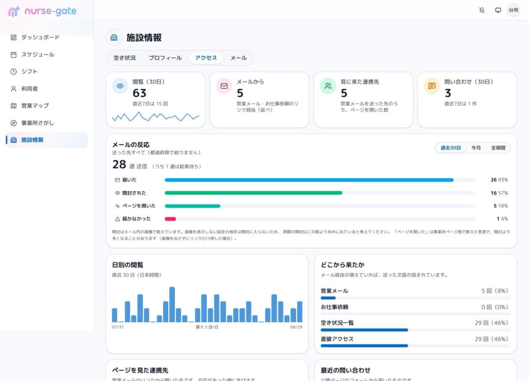Click the 営業マップ map icon
This screenshot has height=381, width=529.
coord(13,106)
